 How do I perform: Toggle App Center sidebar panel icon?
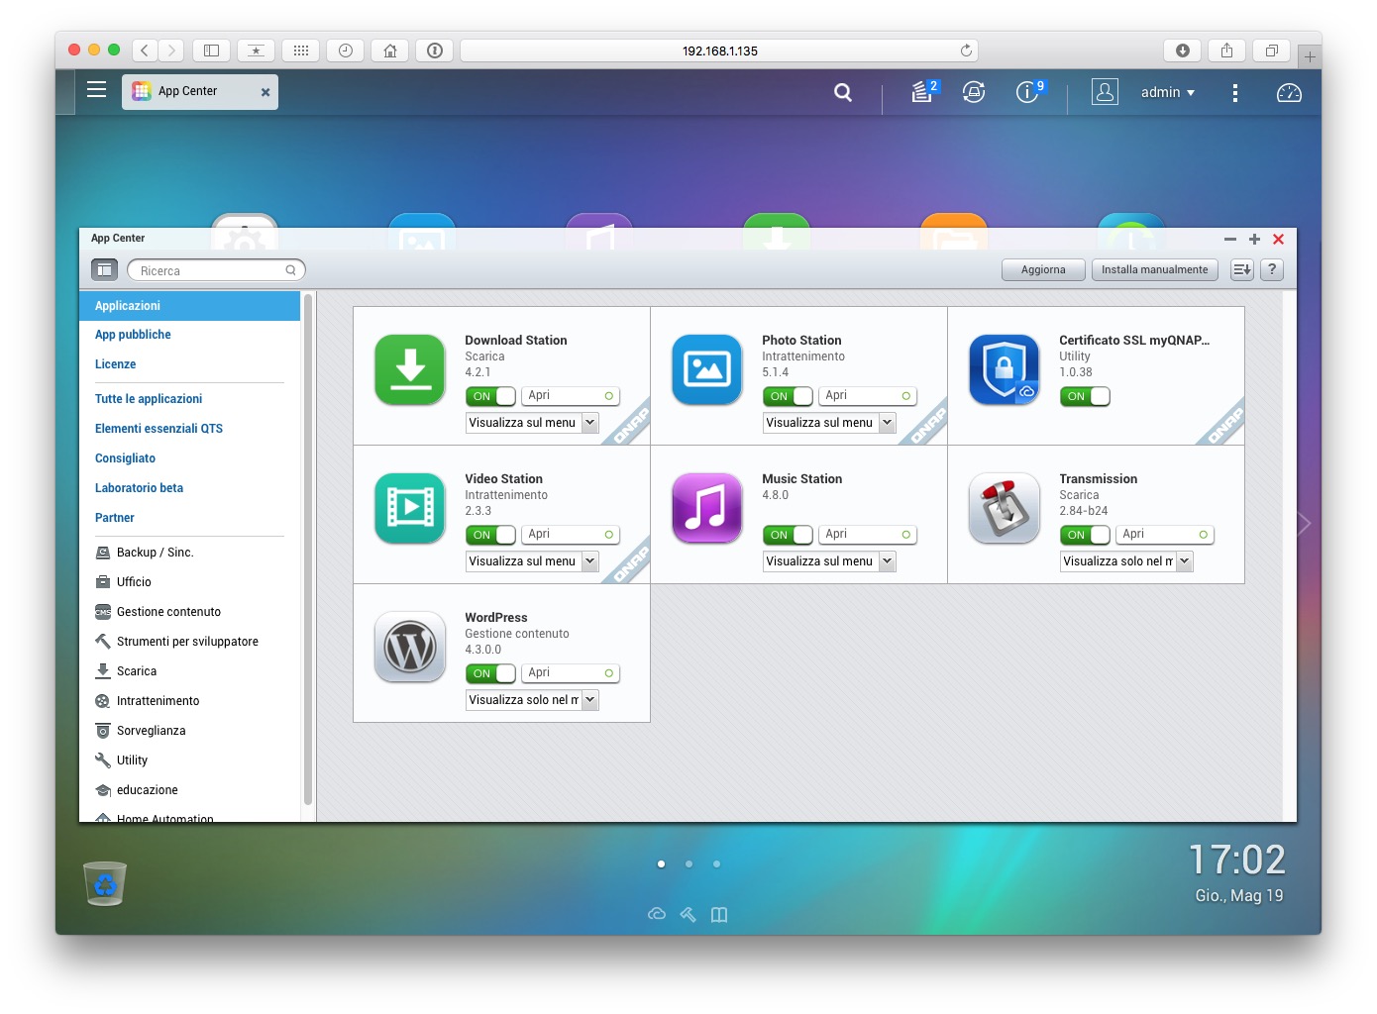tap(104, 269)
